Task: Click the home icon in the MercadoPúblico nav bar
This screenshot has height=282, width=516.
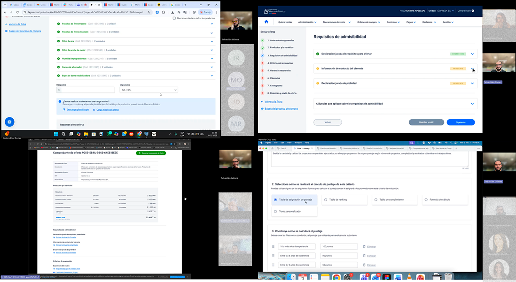Action: [x=266, y=22]
